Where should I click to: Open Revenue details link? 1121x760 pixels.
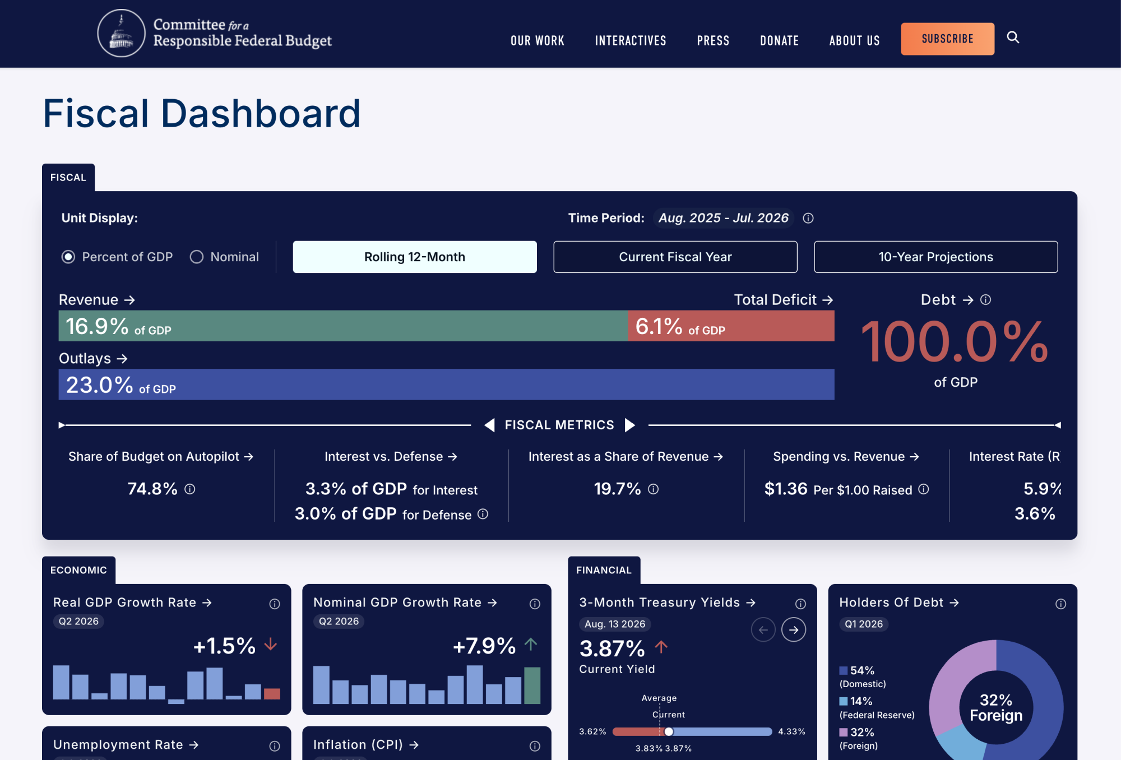97,300
